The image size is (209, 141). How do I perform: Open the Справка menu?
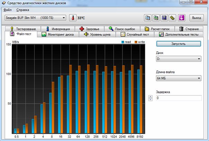[x=22, y=10]
